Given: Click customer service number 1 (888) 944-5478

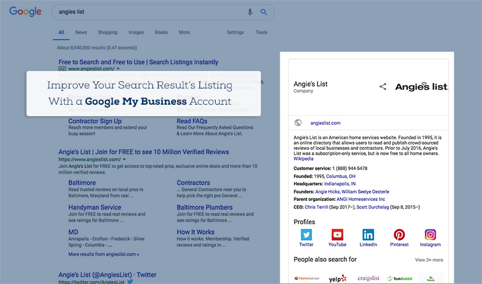Looking at the screenshot, I should click(350, 168).
